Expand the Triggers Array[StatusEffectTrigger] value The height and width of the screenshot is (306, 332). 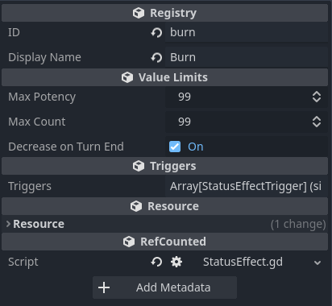[x=247, y=186]
